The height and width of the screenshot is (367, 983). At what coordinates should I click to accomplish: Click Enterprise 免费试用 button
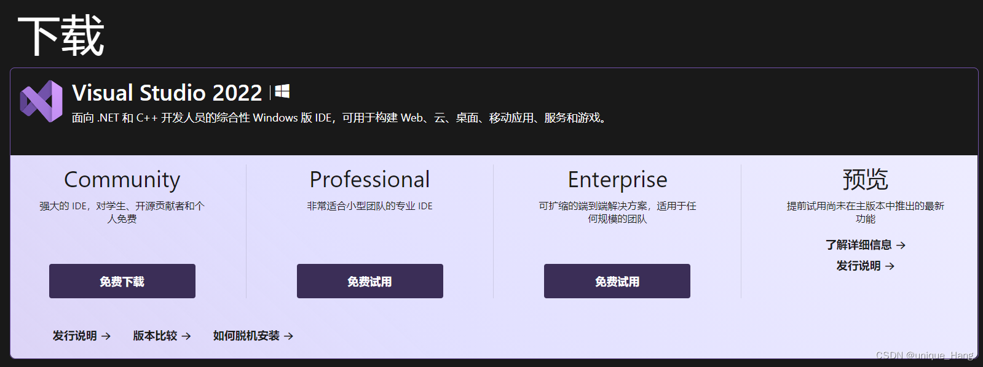[617, 281]
